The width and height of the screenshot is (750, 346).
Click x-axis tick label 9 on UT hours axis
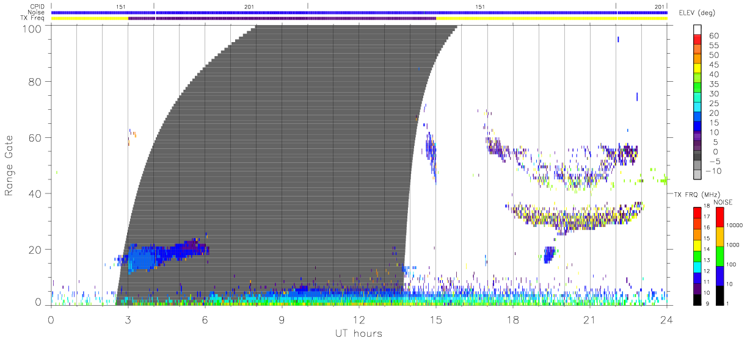coord(282,320)
